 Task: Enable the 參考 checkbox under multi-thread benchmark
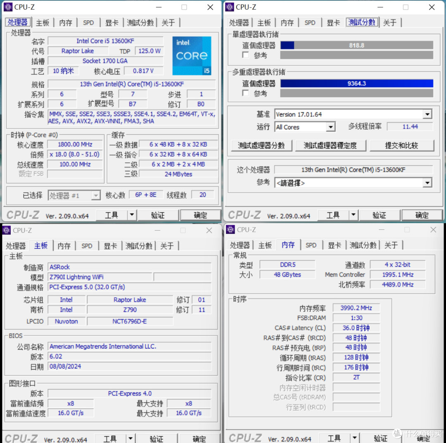tap(245, 93)
